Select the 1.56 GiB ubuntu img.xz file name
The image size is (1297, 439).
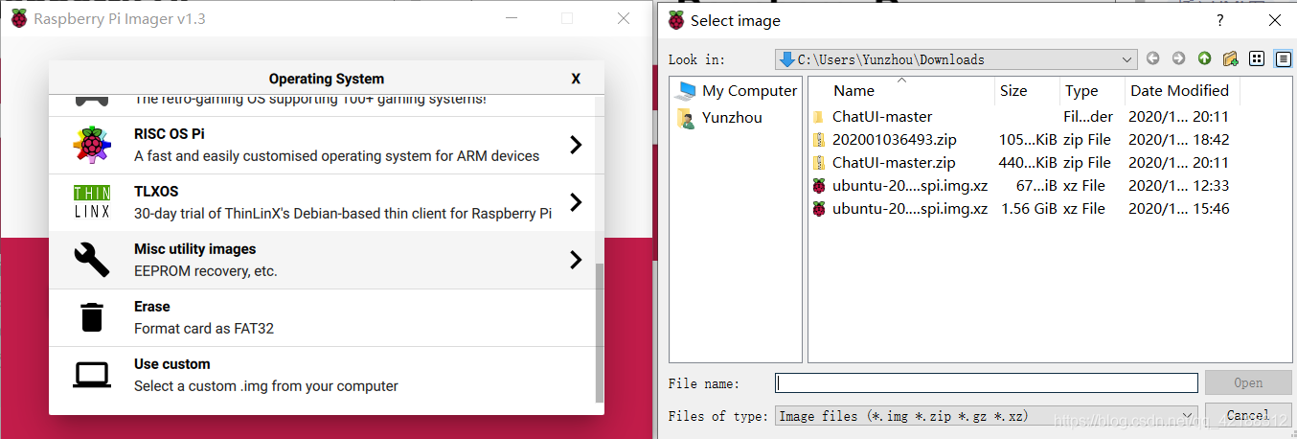click(x=910, y=209)
